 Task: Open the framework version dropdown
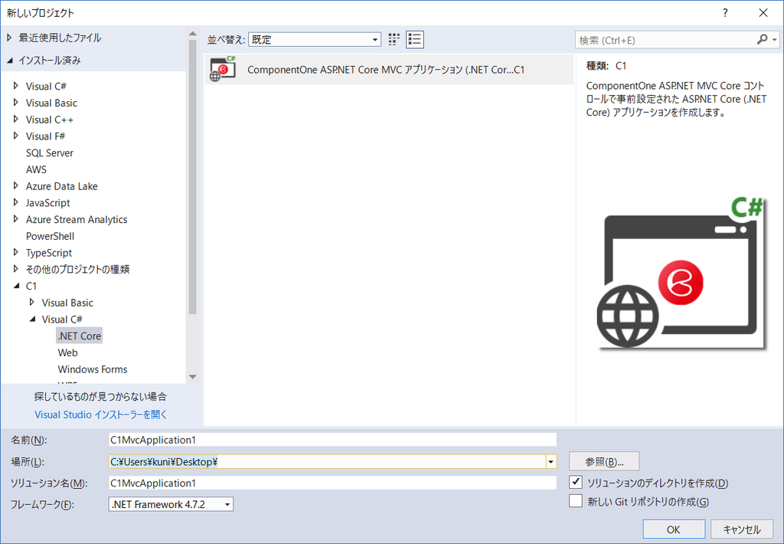pos(171,504)
